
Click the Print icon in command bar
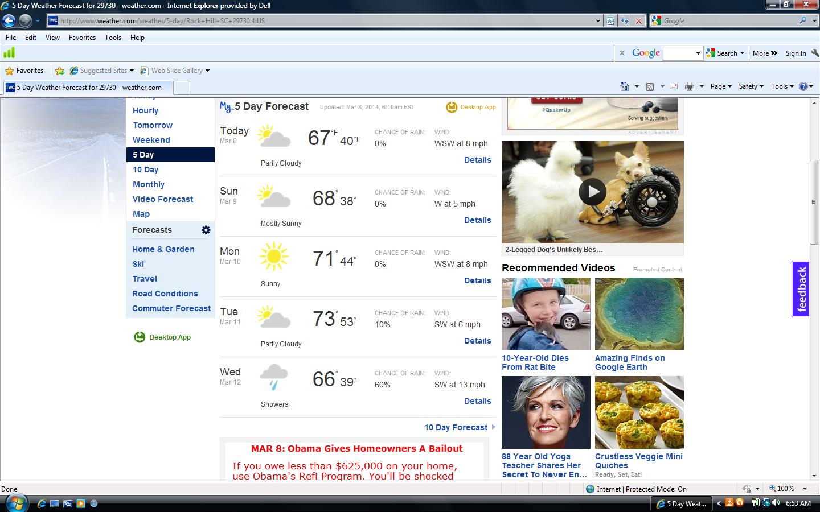pos(690,86)
